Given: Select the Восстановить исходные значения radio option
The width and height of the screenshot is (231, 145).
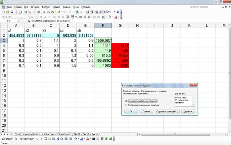Looking at the screenshot, I should coord(126,105).
